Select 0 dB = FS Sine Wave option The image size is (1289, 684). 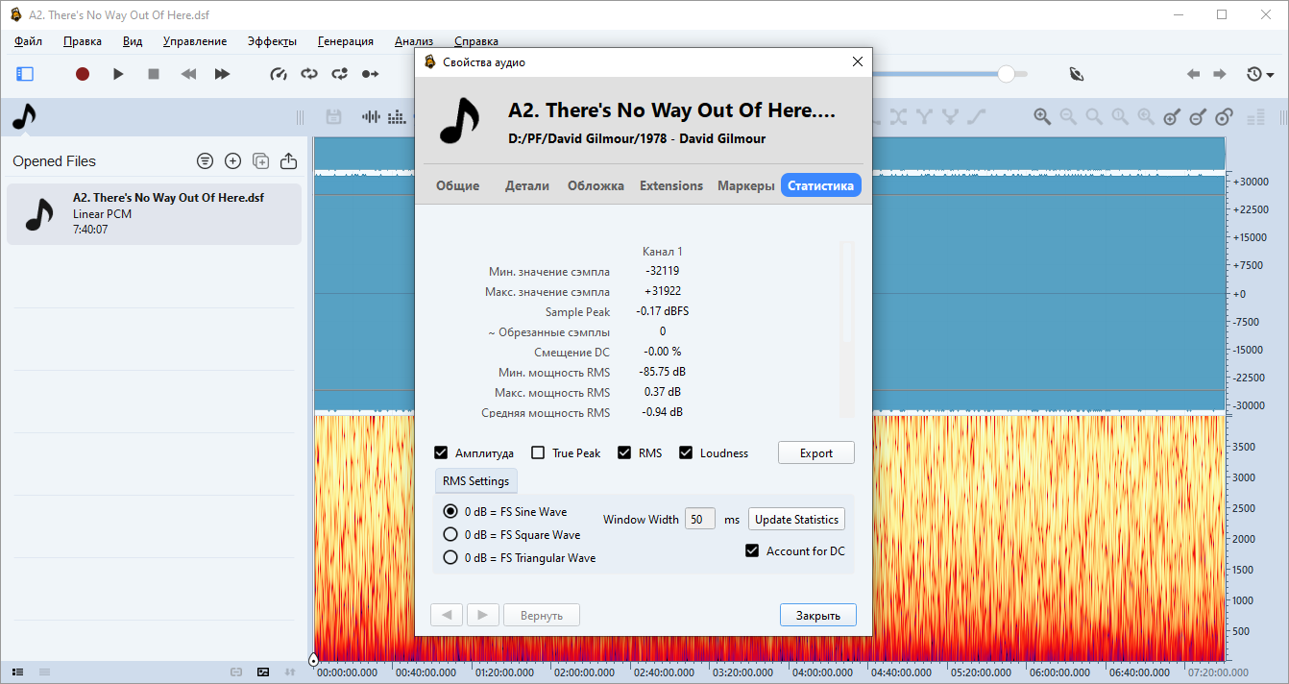coord(450,511)
